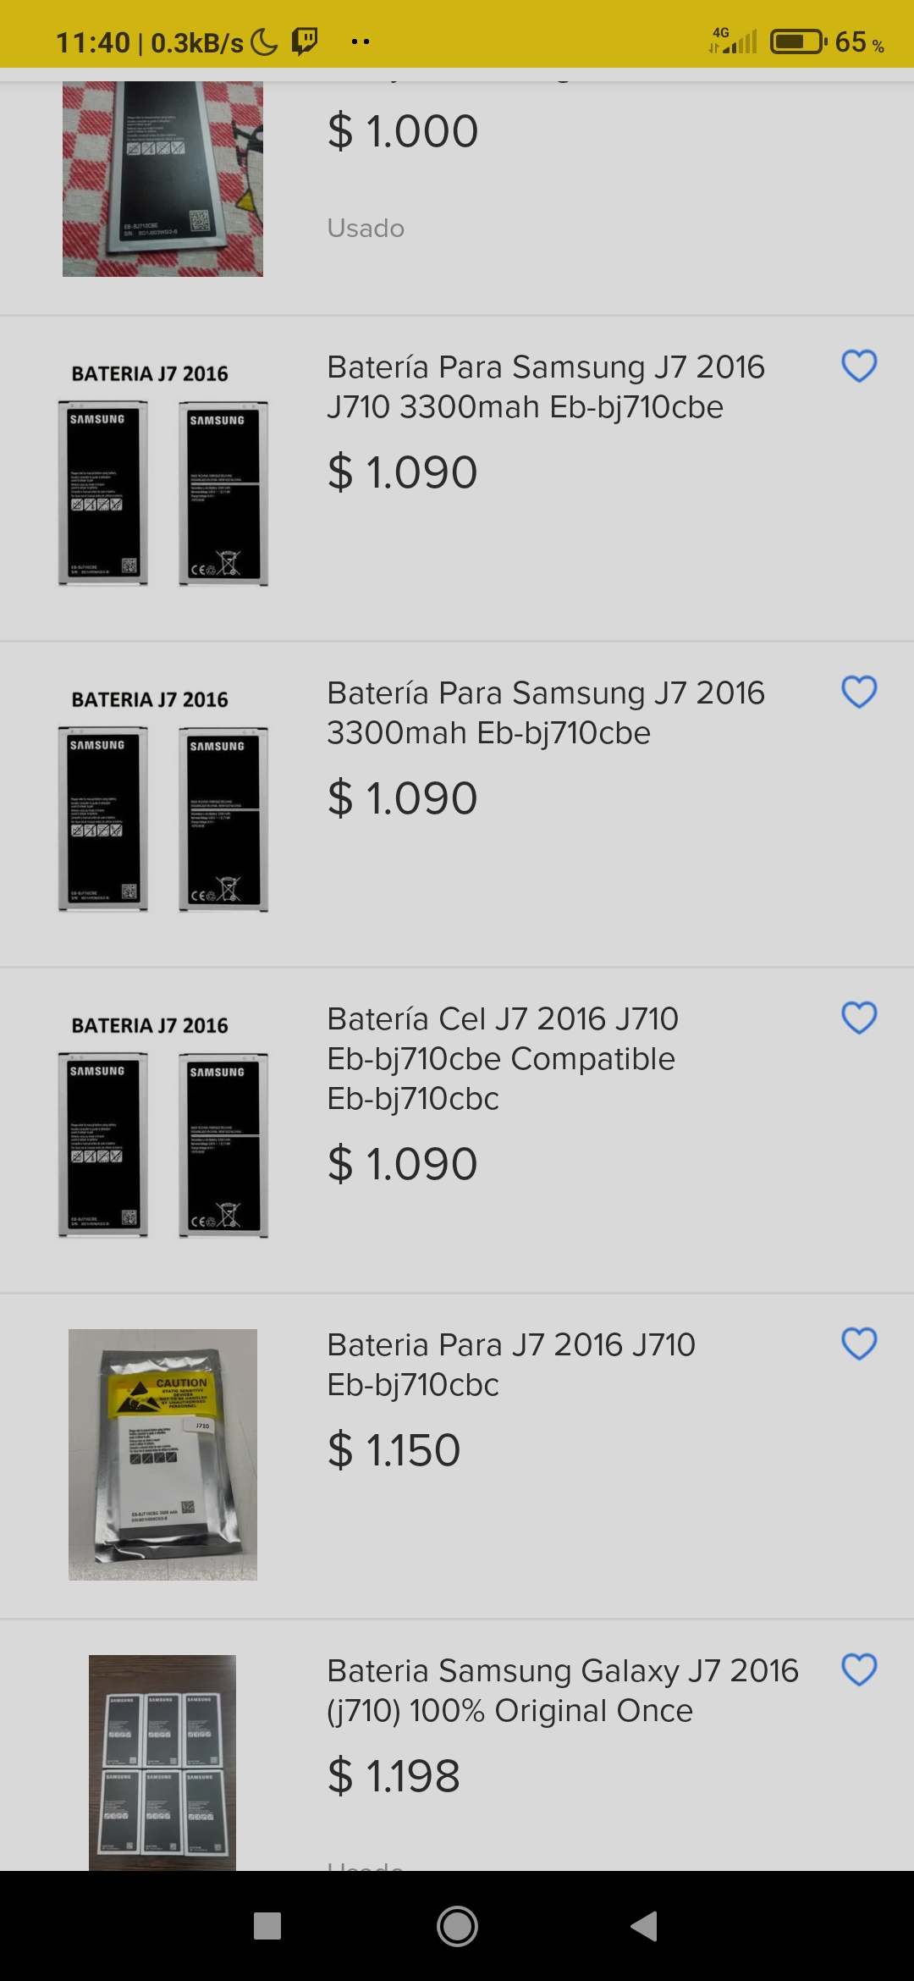Tap the Twitch notification icon in status bar
This screenshot has width=914, height=1981.
pos(305,41)
